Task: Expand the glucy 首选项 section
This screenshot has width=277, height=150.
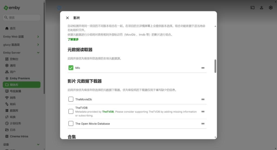Action: [38, 45]
